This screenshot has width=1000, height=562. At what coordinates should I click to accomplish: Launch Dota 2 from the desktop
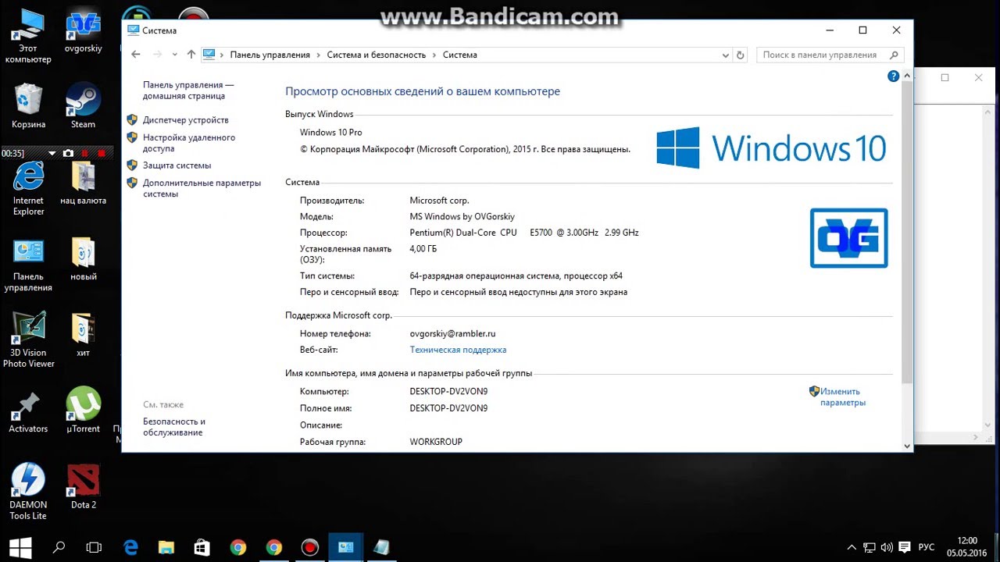[x=83, y=487]
